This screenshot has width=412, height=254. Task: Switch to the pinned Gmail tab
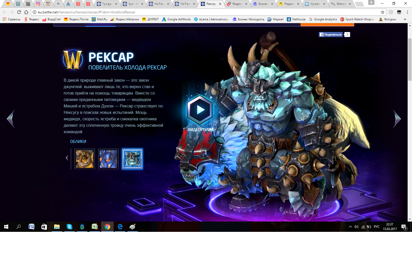point(8,4)
